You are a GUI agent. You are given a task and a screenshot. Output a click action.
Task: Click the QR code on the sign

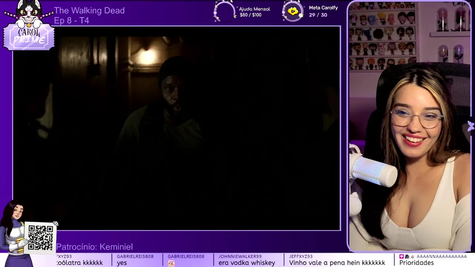click(x=40, y=237)
